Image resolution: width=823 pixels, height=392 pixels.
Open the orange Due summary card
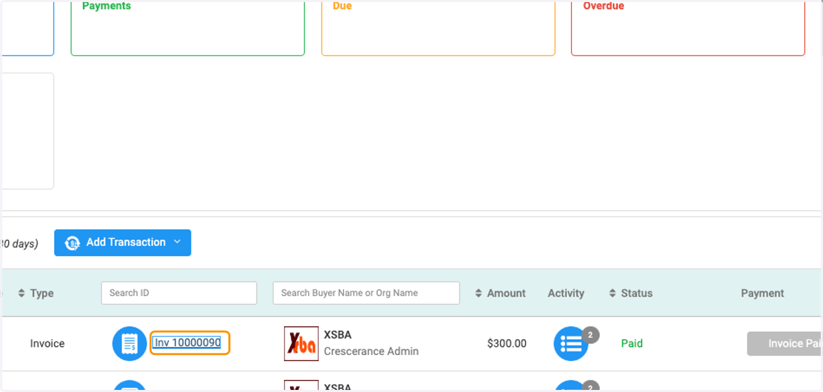438,27
